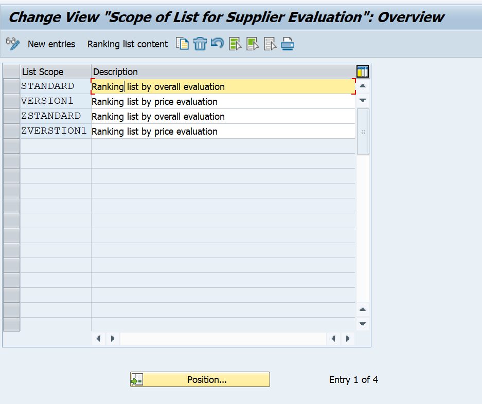The height and width of the screenshot is (404, 482).
Task: Select row with ZSTANDARD list scope
Action: point(11,116)
